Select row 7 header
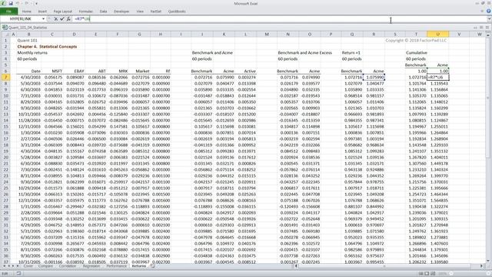The height and width of the screenshot is (277, 492). point(5,77)
